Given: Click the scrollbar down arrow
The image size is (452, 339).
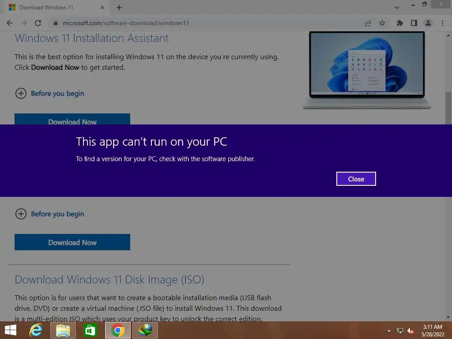Looking at the screenshot, I should click(448, 317).
